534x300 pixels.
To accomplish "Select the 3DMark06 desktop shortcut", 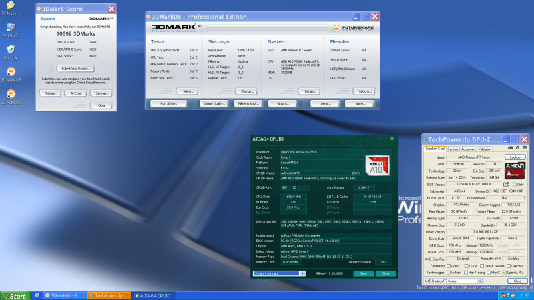I will coord(11,97).
